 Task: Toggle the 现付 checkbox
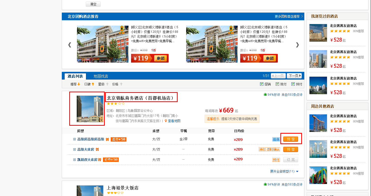[277, 84]
